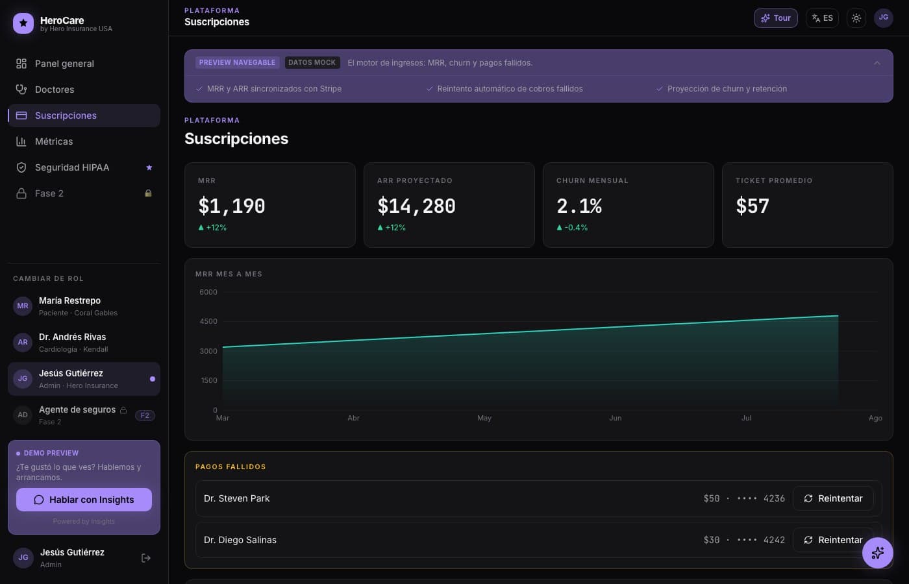Click the PREVIEW NAVEGABLE badge

click(237, 63)
